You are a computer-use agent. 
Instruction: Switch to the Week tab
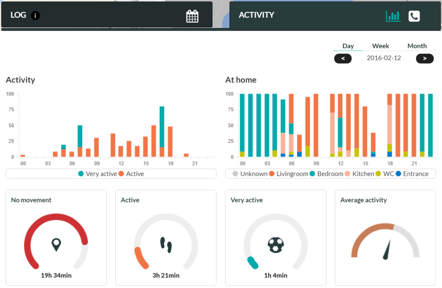pyautogui.click(x=380, y=46)
